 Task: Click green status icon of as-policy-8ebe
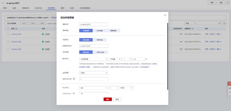[43, 34]
